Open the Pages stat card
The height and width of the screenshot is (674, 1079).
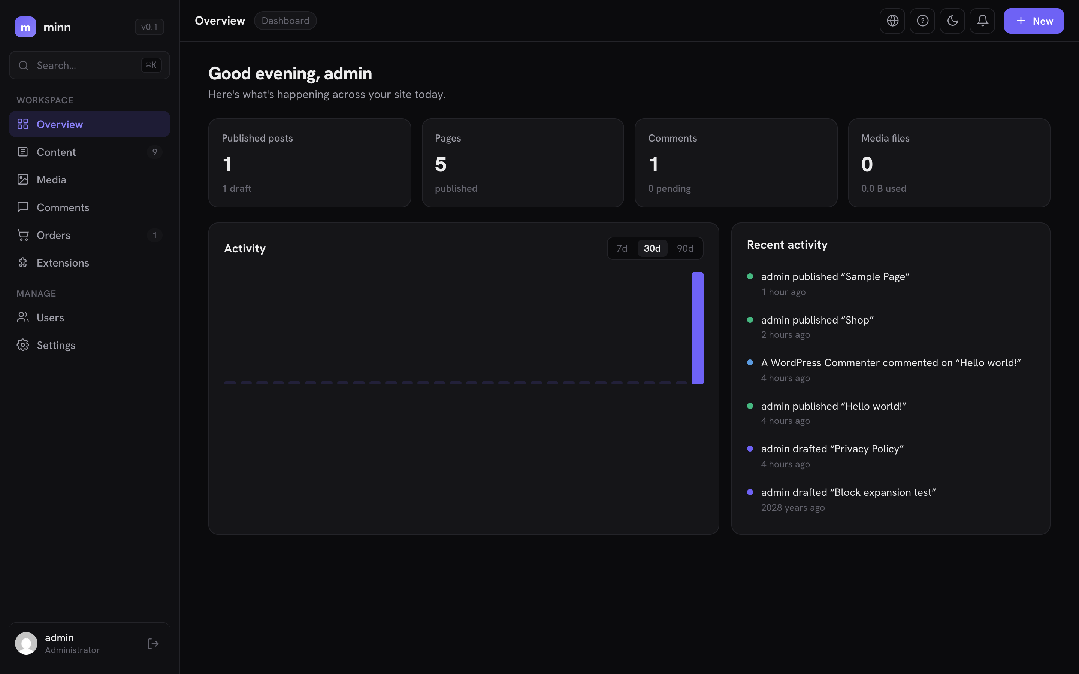tap(523, 163)
